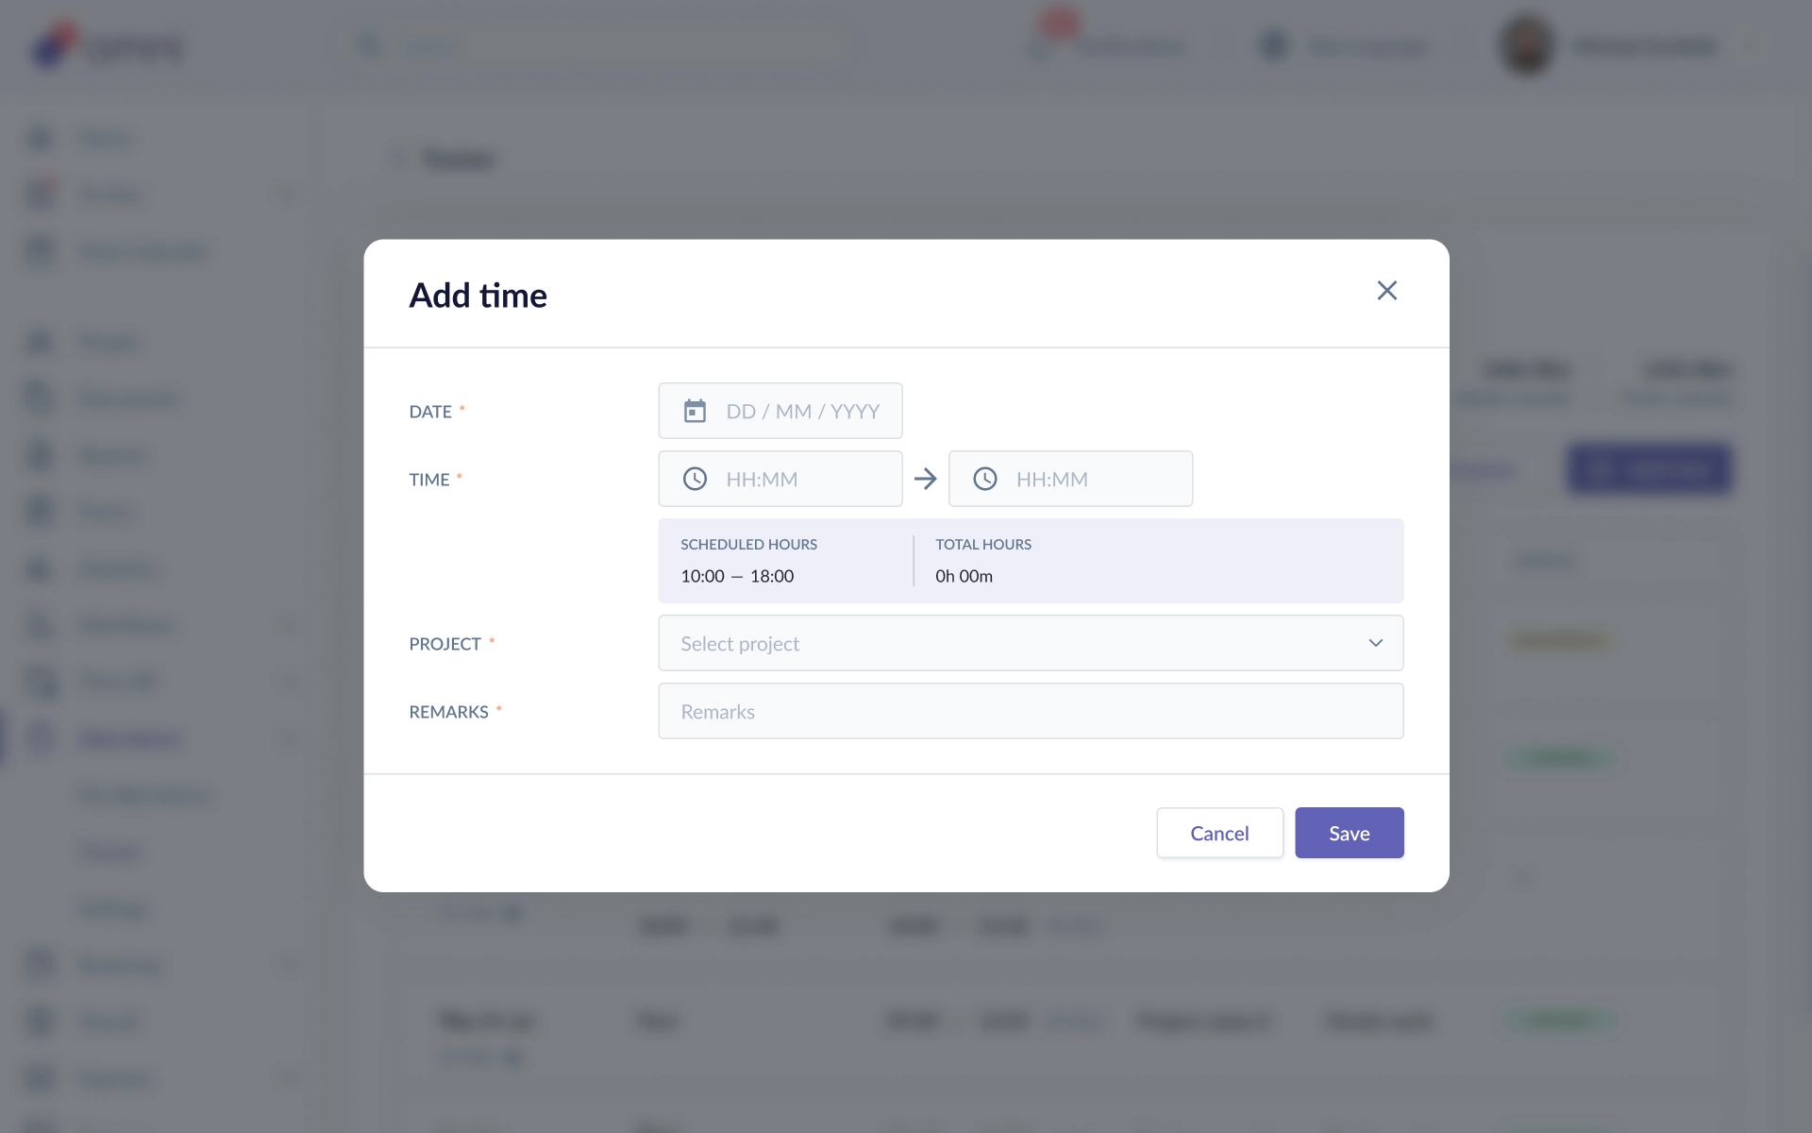Click into the Remarks text field
Image resolution: width=1812 pixels, height=1133 pixels.
[x=1031, y=711]
